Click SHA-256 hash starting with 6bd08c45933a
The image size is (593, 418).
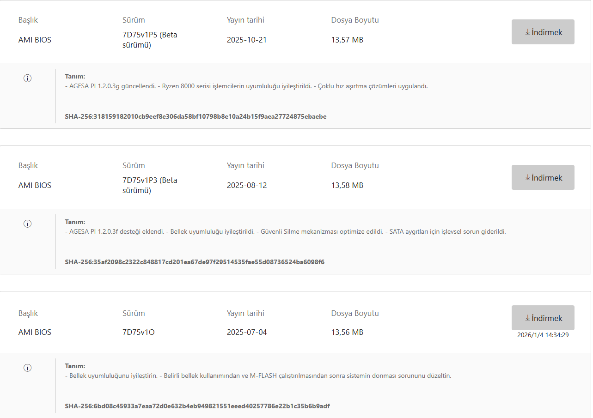pyautogui.click(x=197, y=406)
